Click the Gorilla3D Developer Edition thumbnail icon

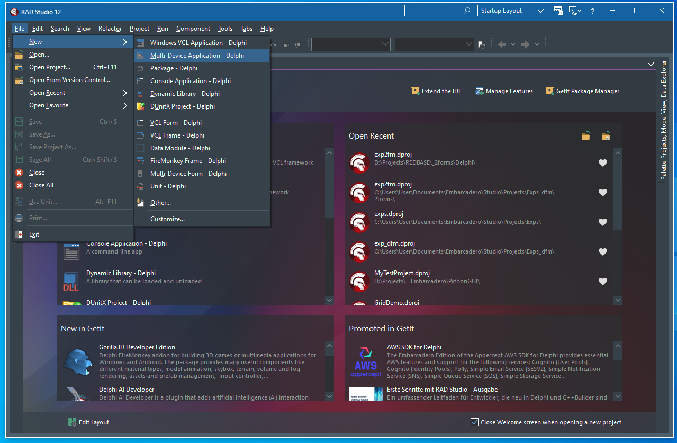pos(78,362)
